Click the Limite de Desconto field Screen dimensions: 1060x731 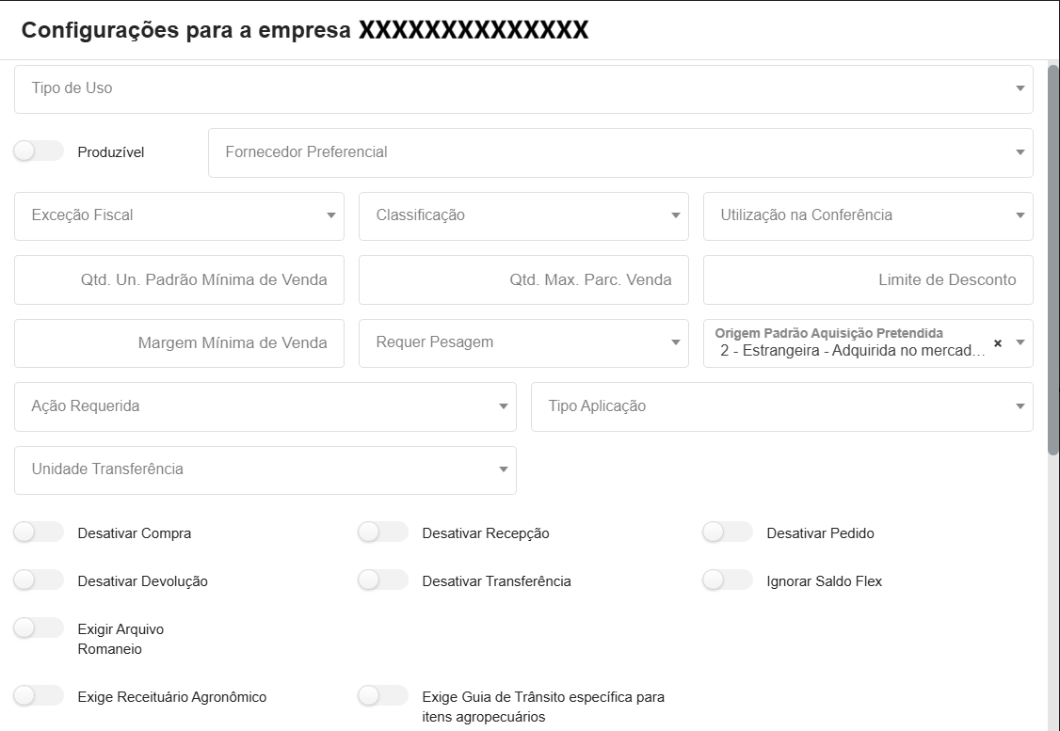(868, 279)
